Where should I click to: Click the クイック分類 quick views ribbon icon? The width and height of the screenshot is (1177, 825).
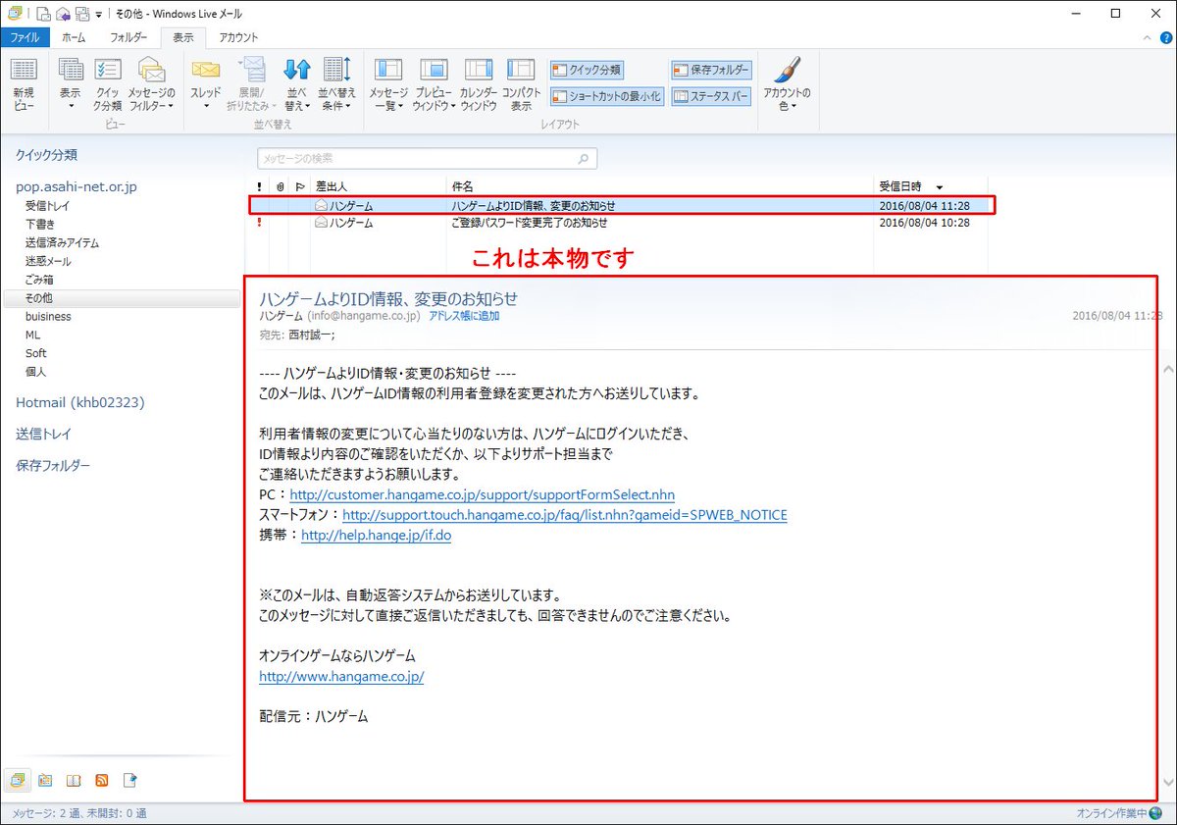coord(108,84)
